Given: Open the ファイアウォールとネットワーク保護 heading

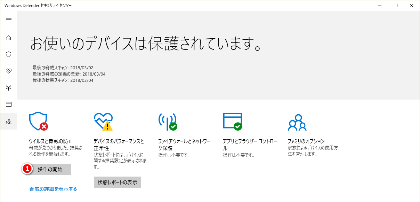Looking at the screenshot, I should pos(184,145).
